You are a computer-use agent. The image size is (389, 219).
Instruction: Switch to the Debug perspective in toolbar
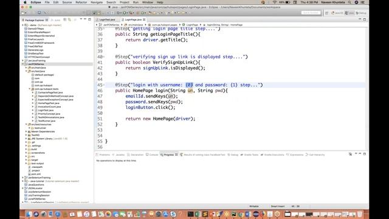pyautogui.click(x=361, y=13)
